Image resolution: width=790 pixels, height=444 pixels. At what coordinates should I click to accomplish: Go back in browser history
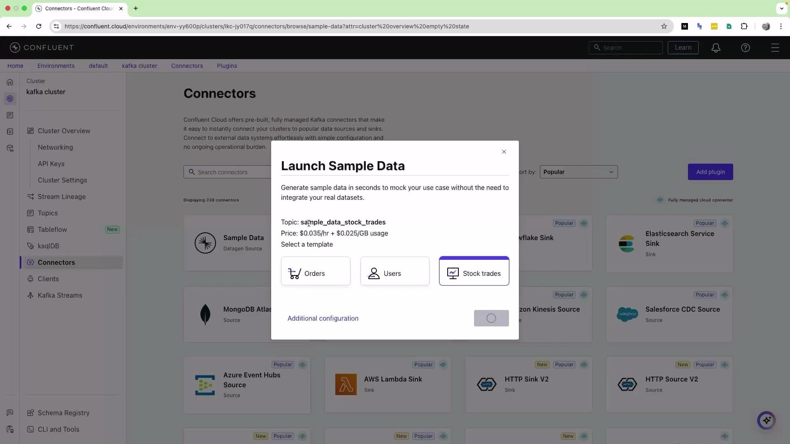[x=9, y=26]
